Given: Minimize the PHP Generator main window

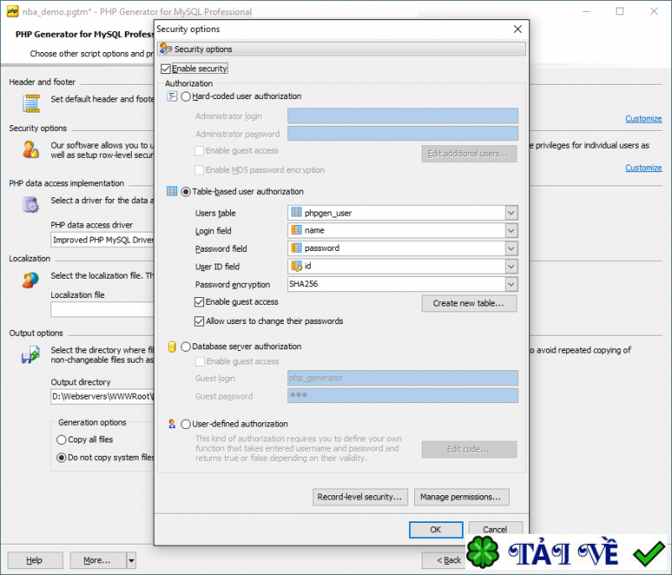Looking at the screenshot, I should pyautogui.click(x=586, y=11).
